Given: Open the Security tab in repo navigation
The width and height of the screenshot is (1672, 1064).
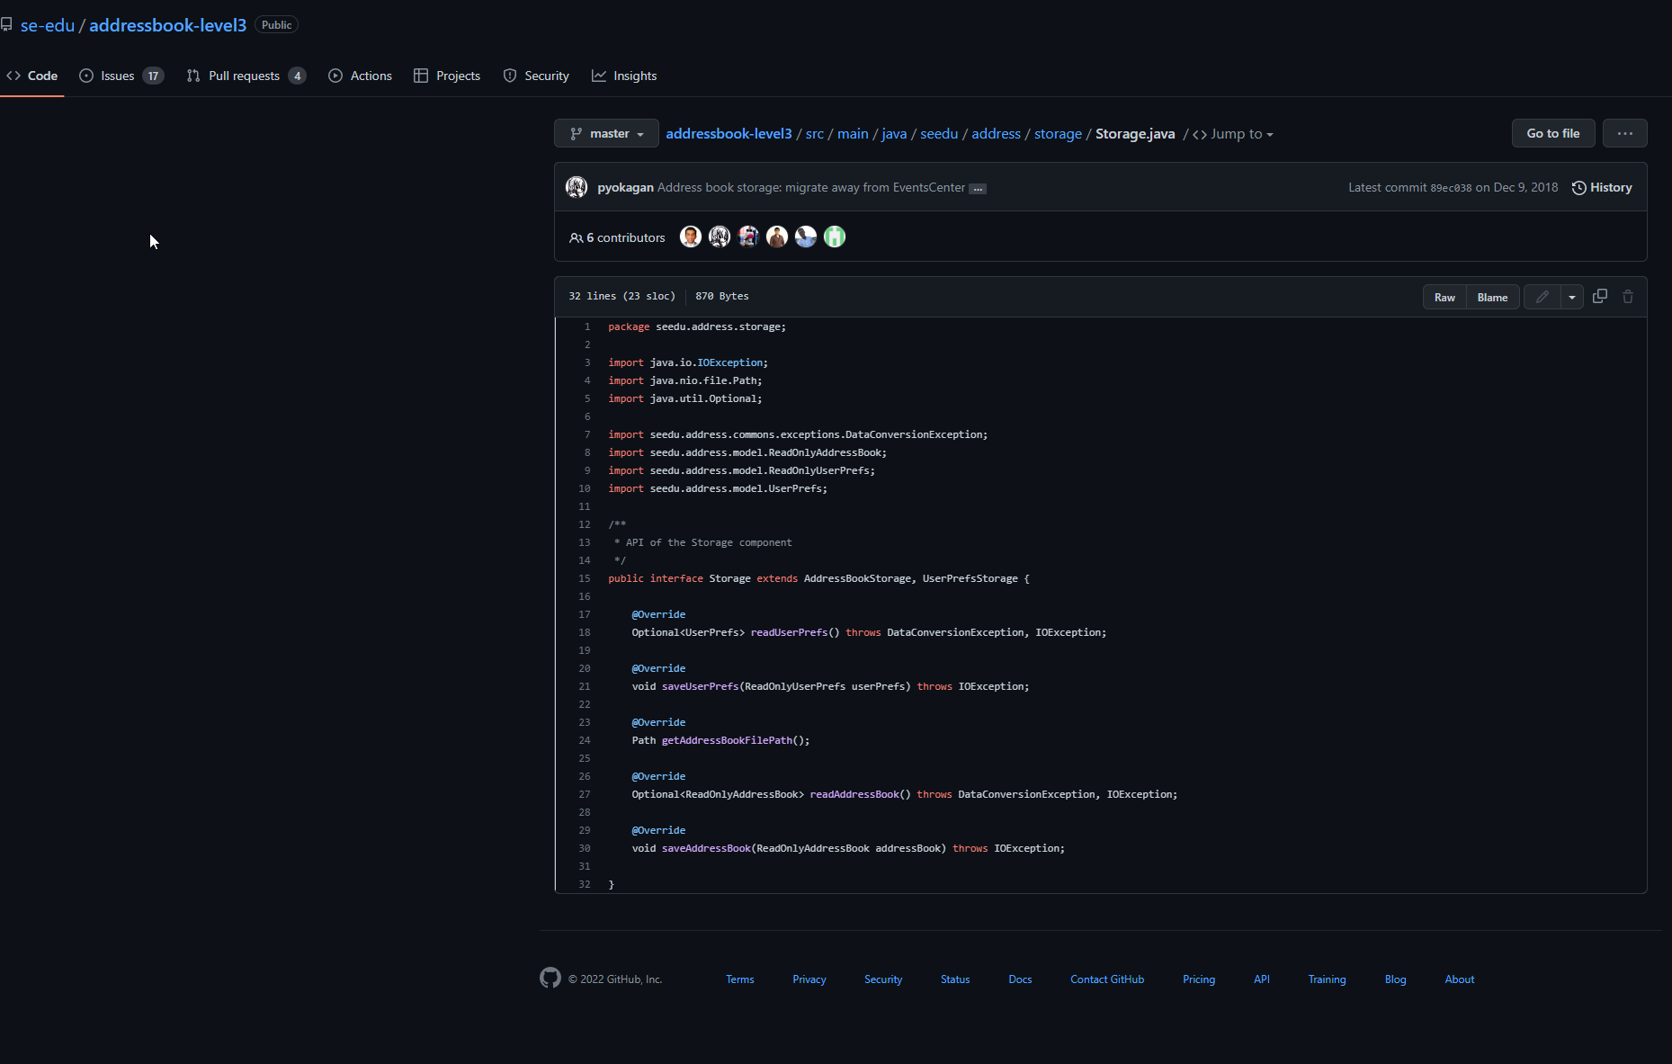Looking at the screenshot, I should click(x=536, y=76).
